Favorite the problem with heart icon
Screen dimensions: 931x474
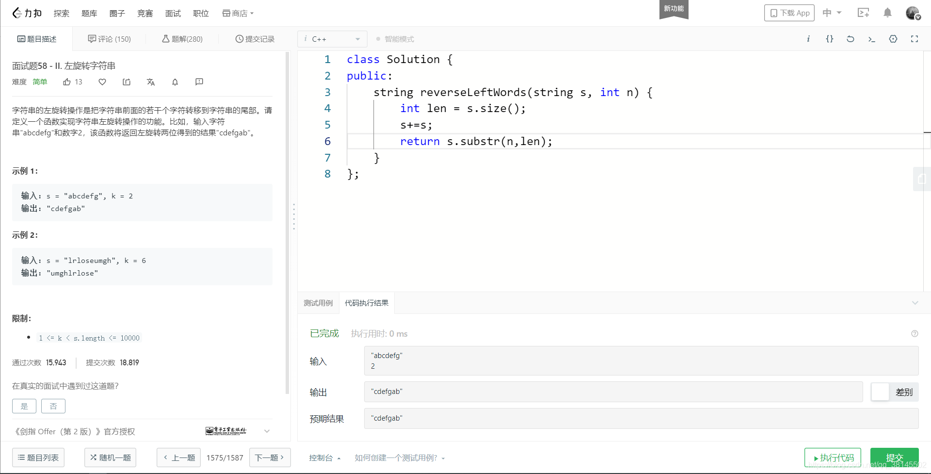tap(102, 82)
